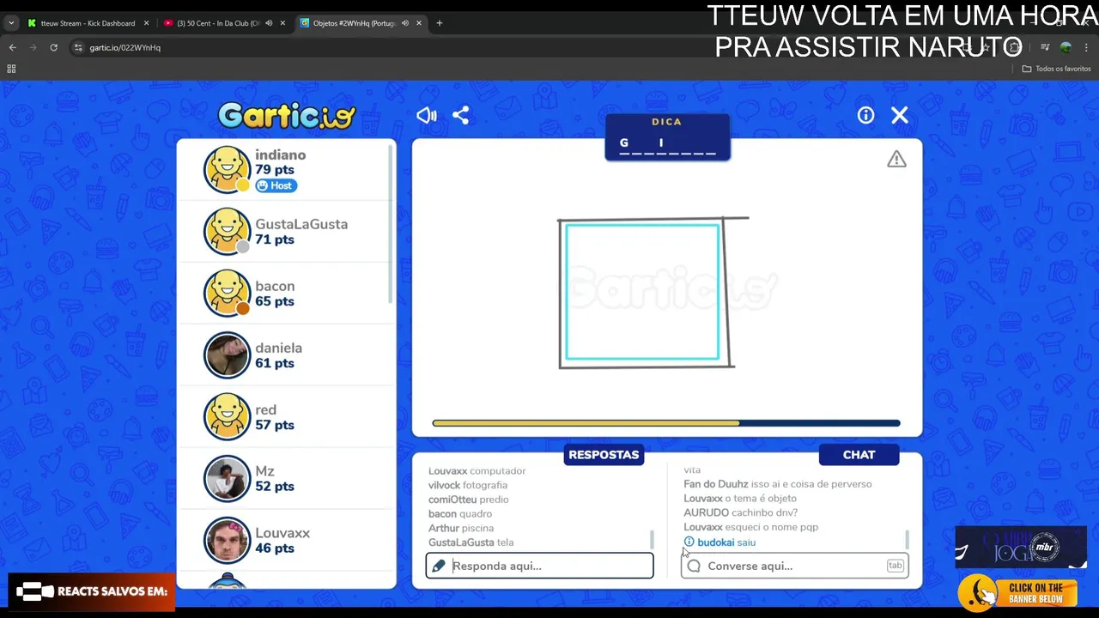The height and width of the screenshot is (618, 1099).
Task: Open a new browser tab
Action: (x=440, y=23)
